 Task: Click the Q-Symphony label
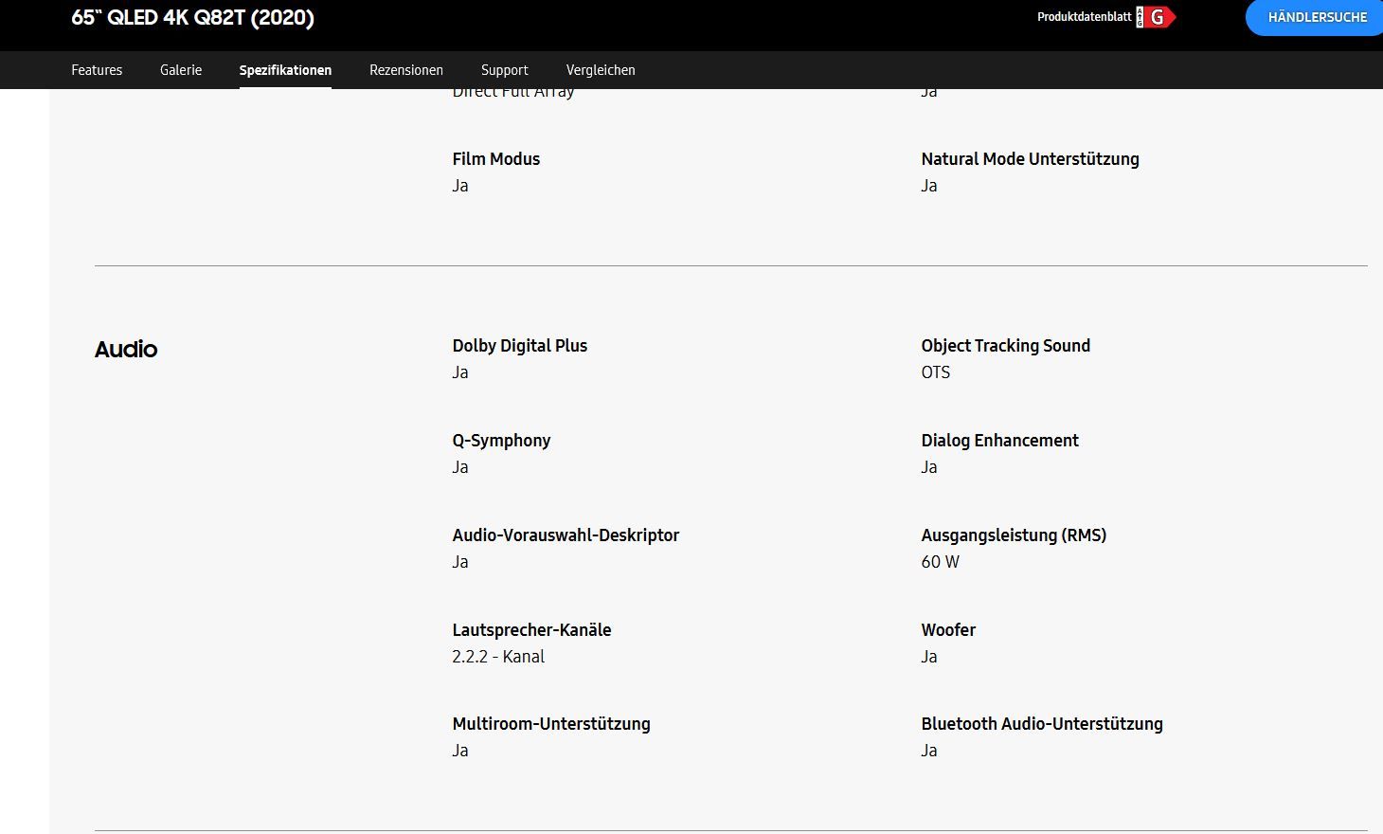click(x=501, y=441)
